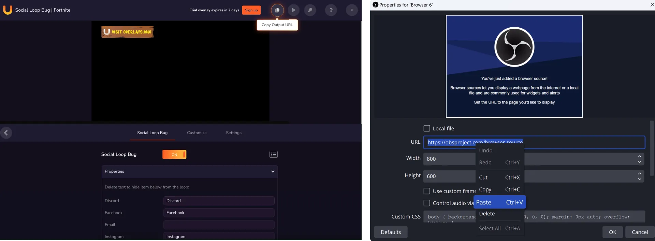The width and height of the screenshot is (655, 241).
Task: Click the Discord text field
Action: (x=219, y=201)
